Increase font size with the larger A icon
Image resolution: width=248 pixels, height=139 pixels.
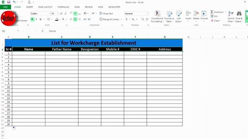61,14
